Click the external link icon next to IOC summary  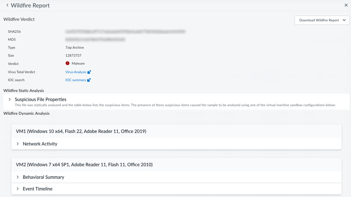(89, 80)
